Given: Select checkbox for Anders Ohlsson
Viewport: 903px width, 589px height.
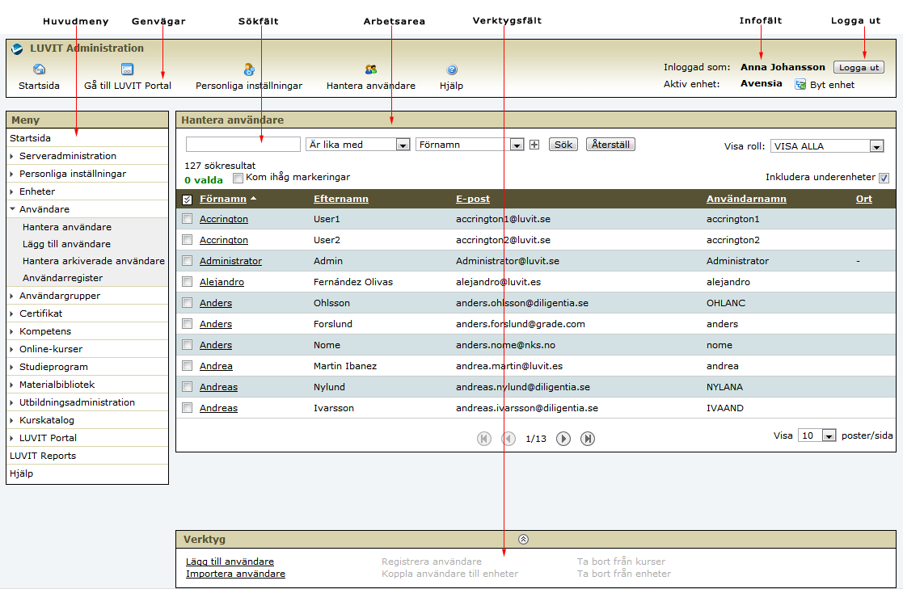Looking at the screenshot, I should (188, 303).
